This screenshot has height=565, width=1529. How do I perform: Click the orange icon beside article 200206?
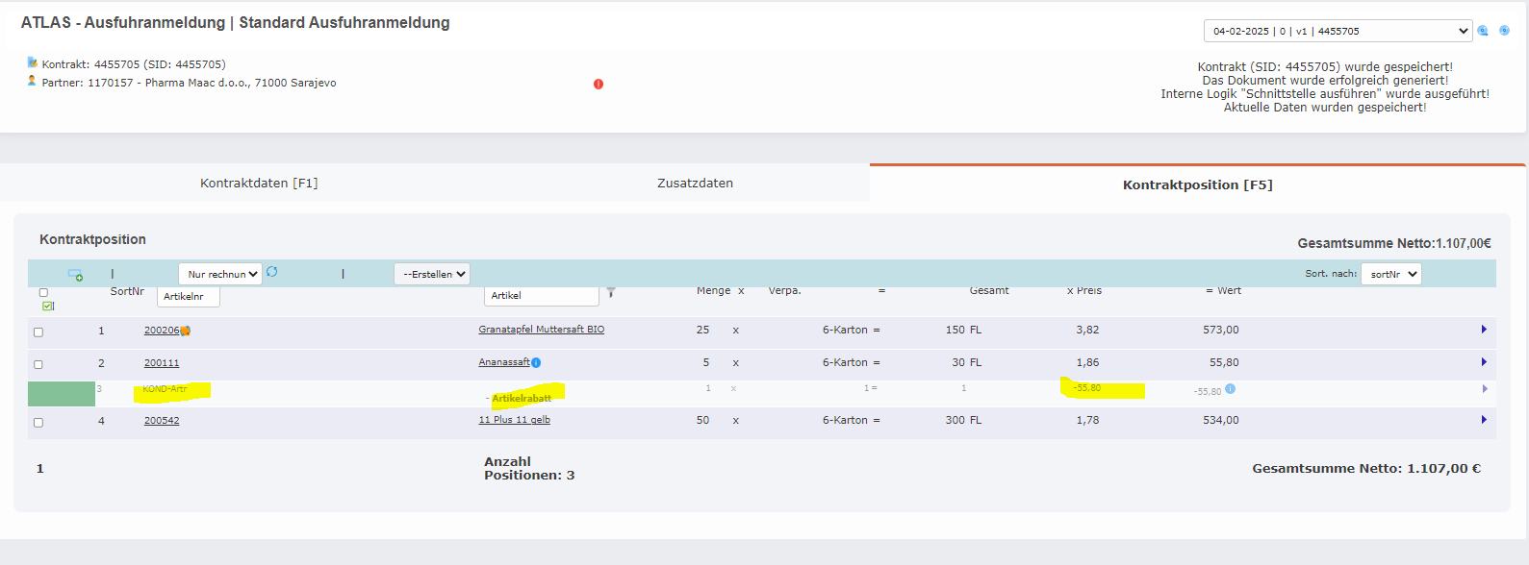coord(186,331)
